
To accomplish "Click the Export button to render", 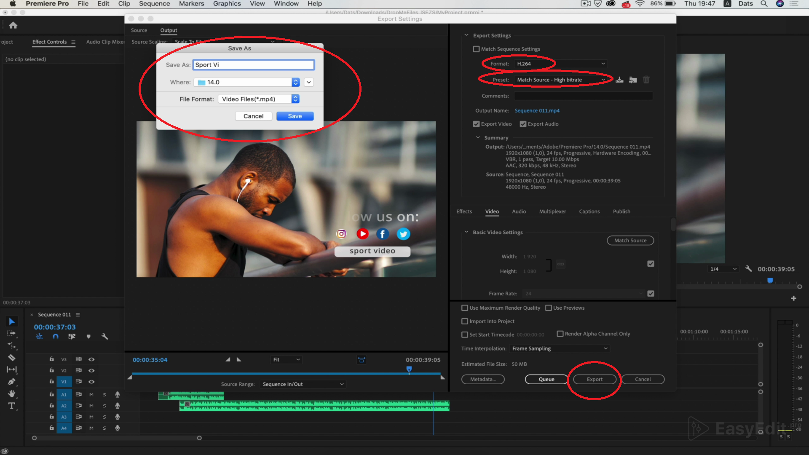I will pyautogui.click(x=593, y=379).
